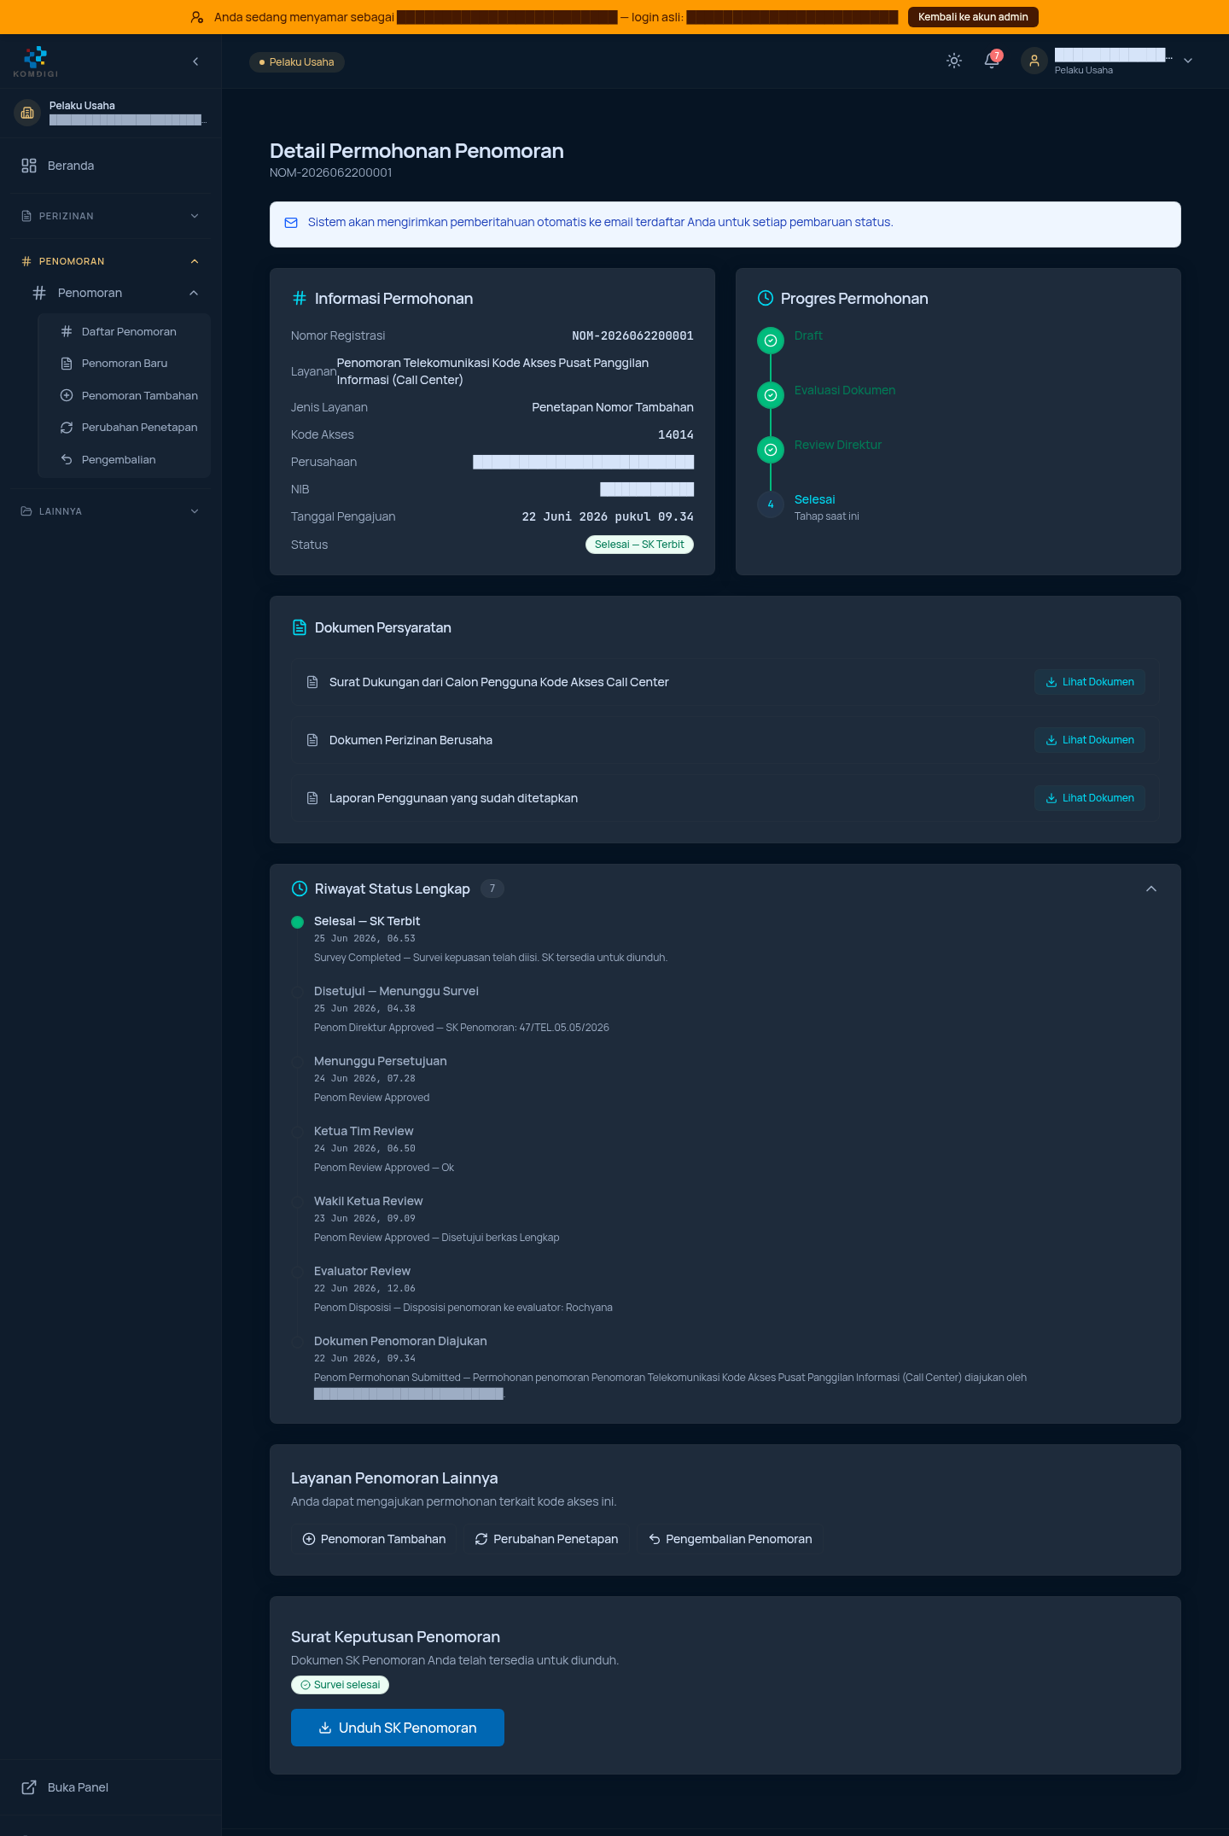Select Penomoran Baru in sidebar
The image size is (1229, 1836).
(x=125, y=364)
